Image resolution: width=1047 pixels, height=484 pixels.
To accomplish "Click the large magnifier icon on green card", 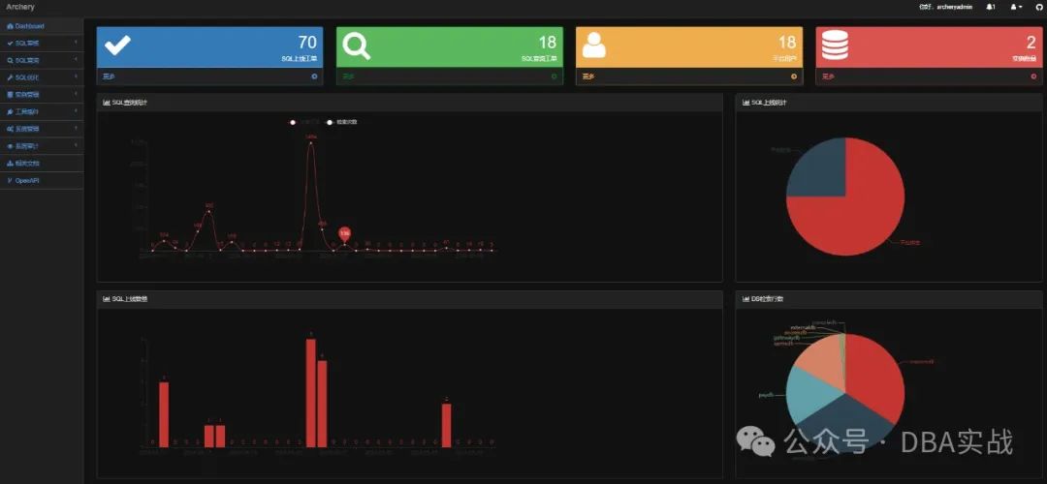I will click(357, 46).
